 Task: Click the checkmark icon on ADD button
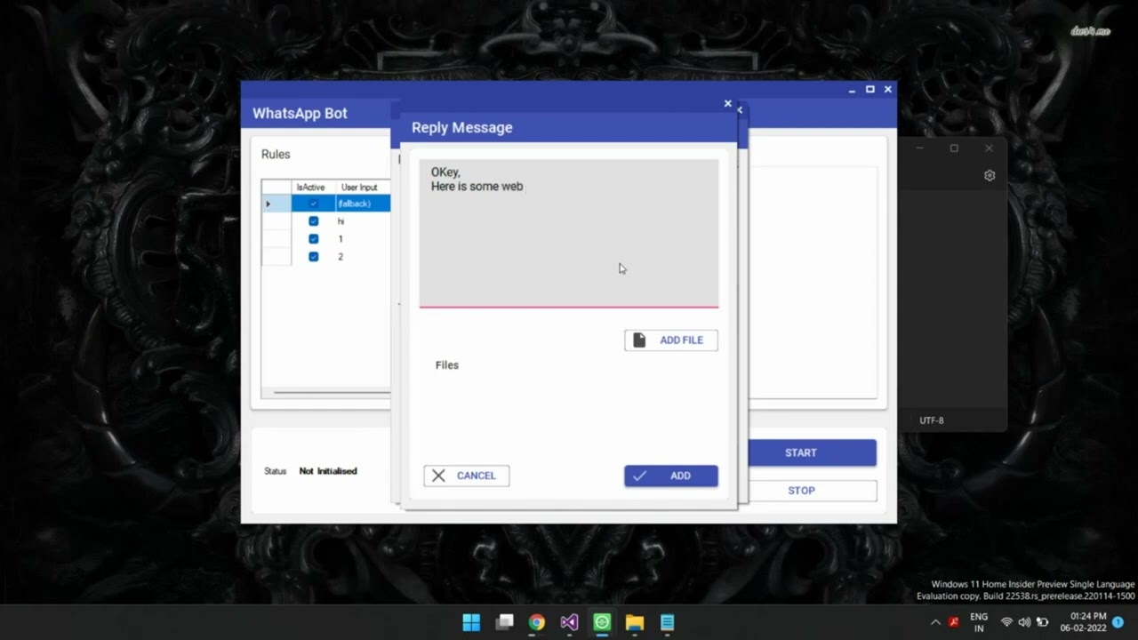coord(639,476)
